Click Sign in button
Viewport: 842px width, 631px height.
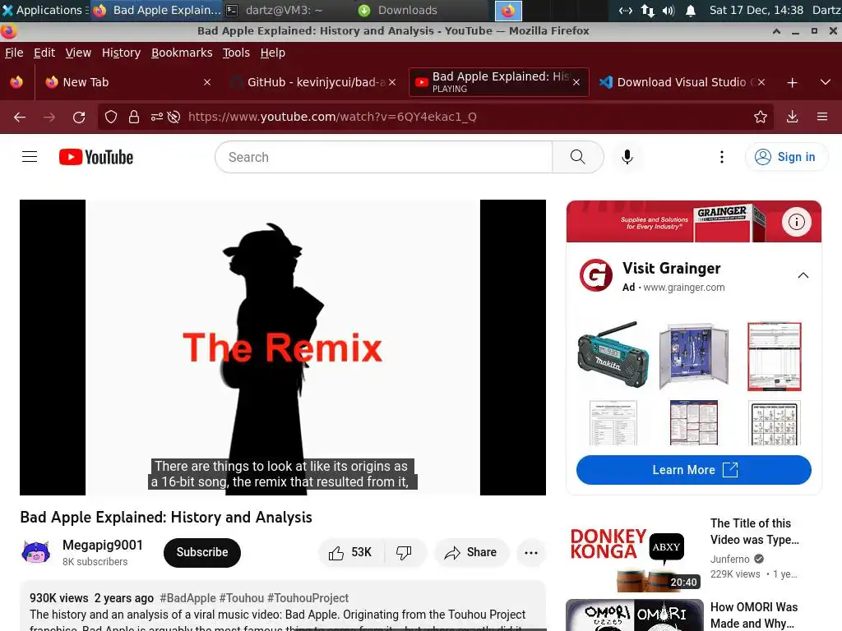coord(786,157)
